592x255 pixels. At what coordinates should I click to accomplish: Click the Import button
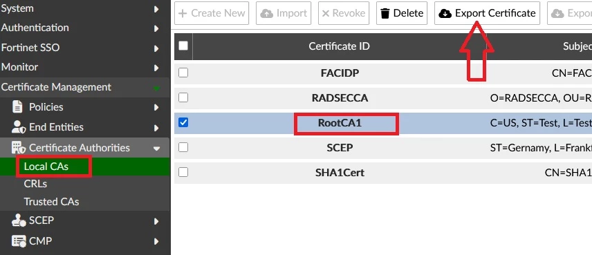point(284,13)
